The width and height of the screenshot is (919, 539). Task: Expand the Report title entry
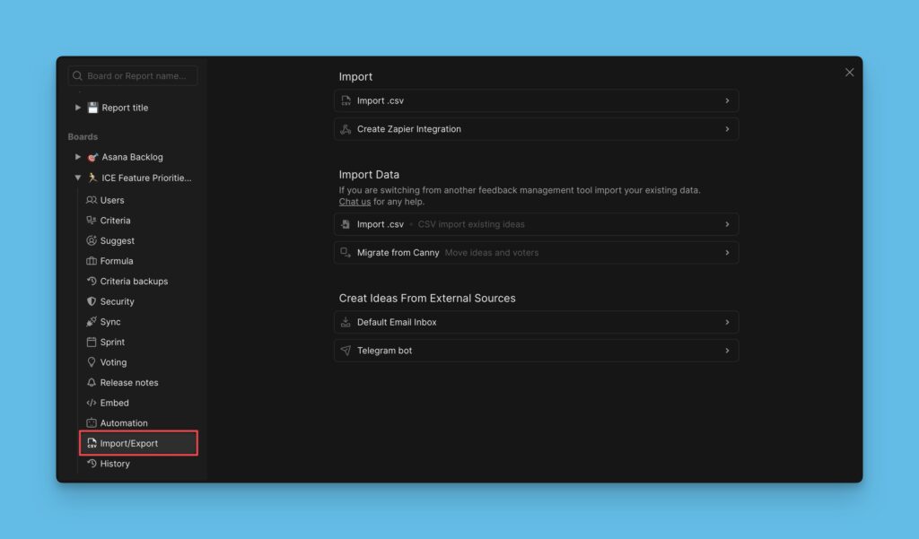[x=78, y=107]
